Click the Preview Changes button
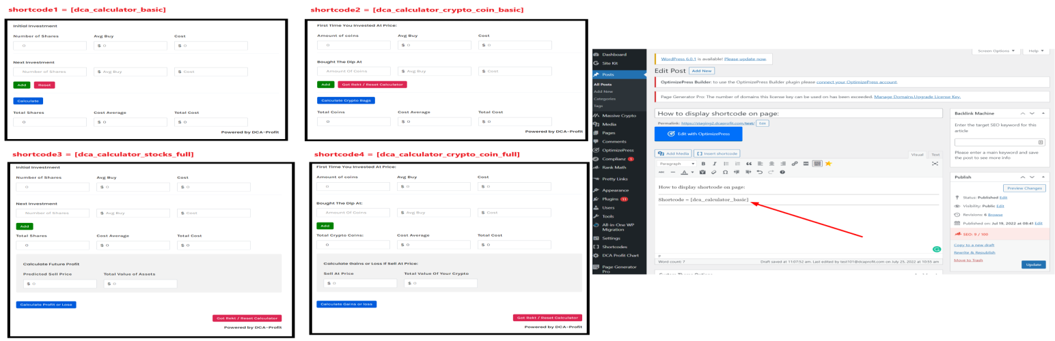Image resolution: width=1055 pixels, height=341 pixels. pyautogui.click(x=1024, y=188)
